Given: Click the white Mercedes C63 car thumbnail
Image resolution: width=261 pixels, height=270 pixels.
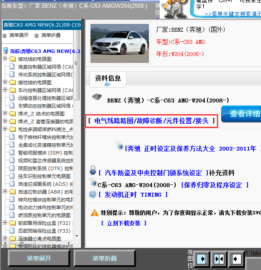Looking at the screenshot, I should [120, 43].
